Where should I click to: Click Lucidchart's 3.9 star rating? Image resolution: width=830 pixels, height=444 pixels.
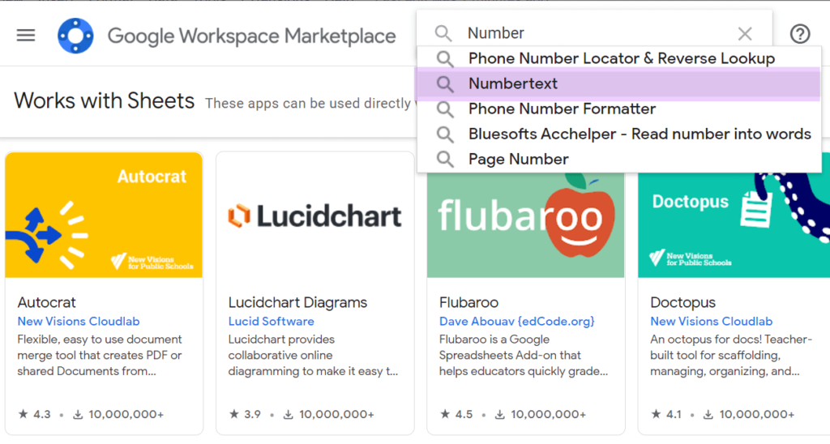coord(245,414)
